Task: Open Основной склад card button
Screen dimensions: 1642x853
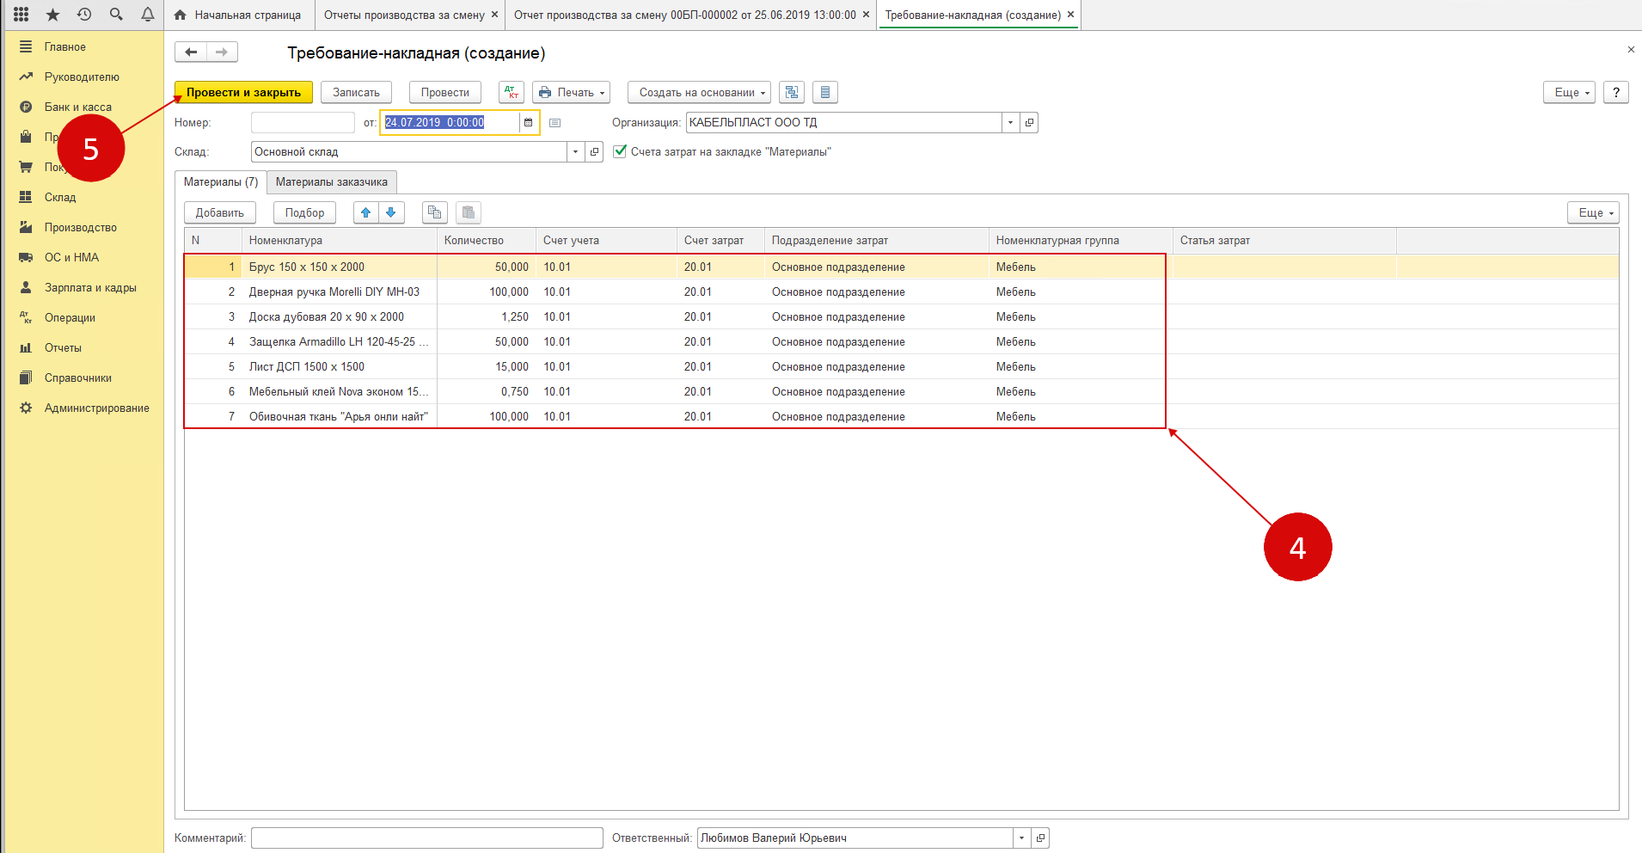Action: (594, 151)
